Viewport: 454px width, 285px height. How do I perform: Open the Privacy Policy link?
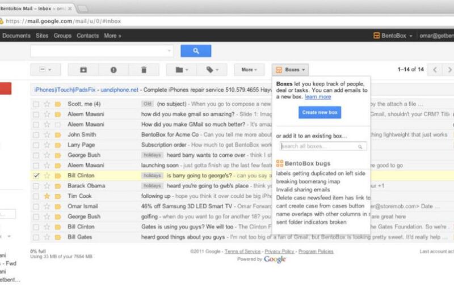[x=279, y=252]
